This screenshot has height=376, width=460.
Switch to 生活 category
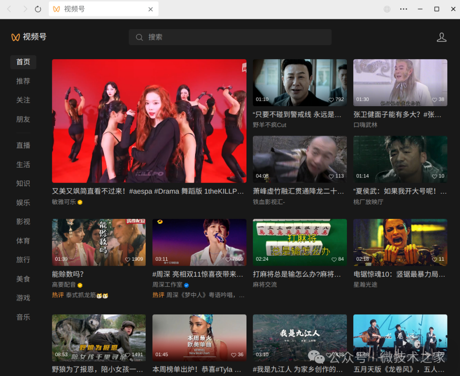[x=23, y=165]
